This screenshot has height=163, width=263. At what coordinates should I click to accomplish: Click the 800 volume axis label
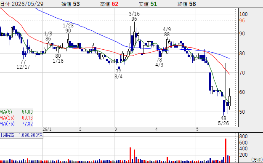243,136
